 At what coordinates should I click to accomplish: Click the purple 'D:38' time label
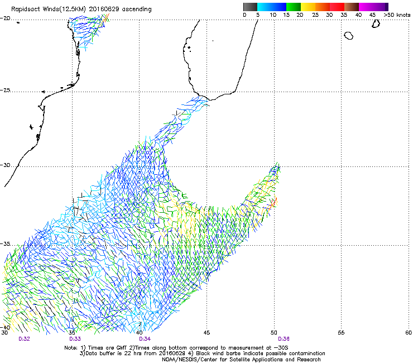(284, 339)
